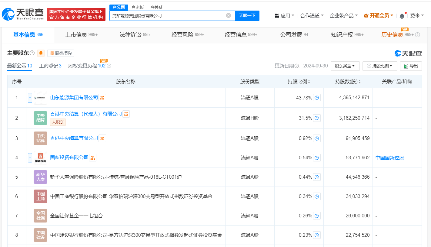Click the notification bell icon in header
This screenshot has width=431, height=247.
pos(402,15)
